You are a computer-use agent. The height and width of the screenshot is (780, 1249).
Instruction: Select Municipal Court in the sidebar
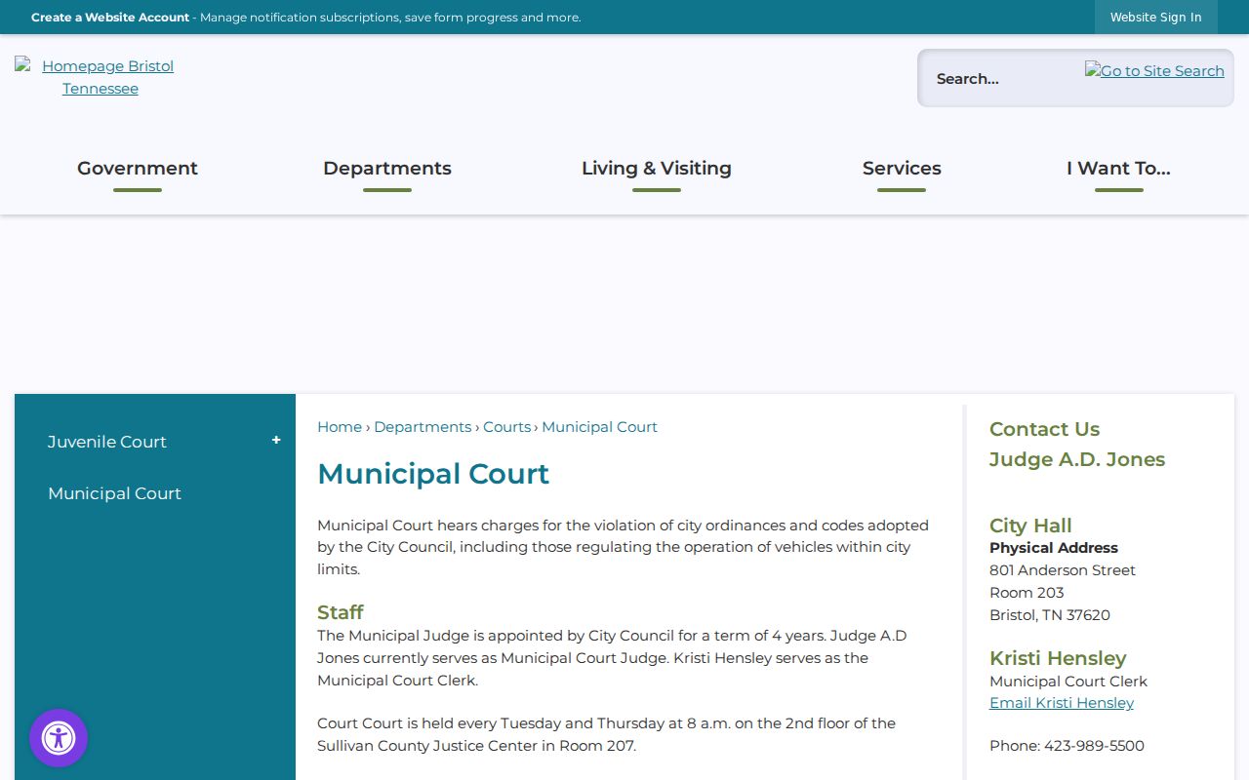click(x=114, y=493)
